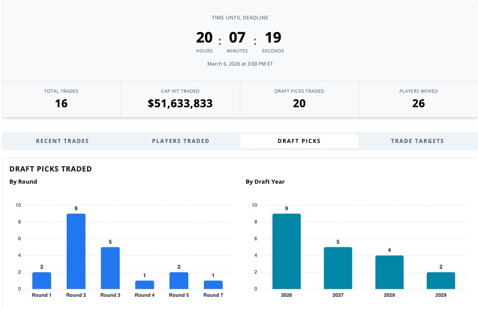
Task: Click the countdown hours value
Action: 204,38
